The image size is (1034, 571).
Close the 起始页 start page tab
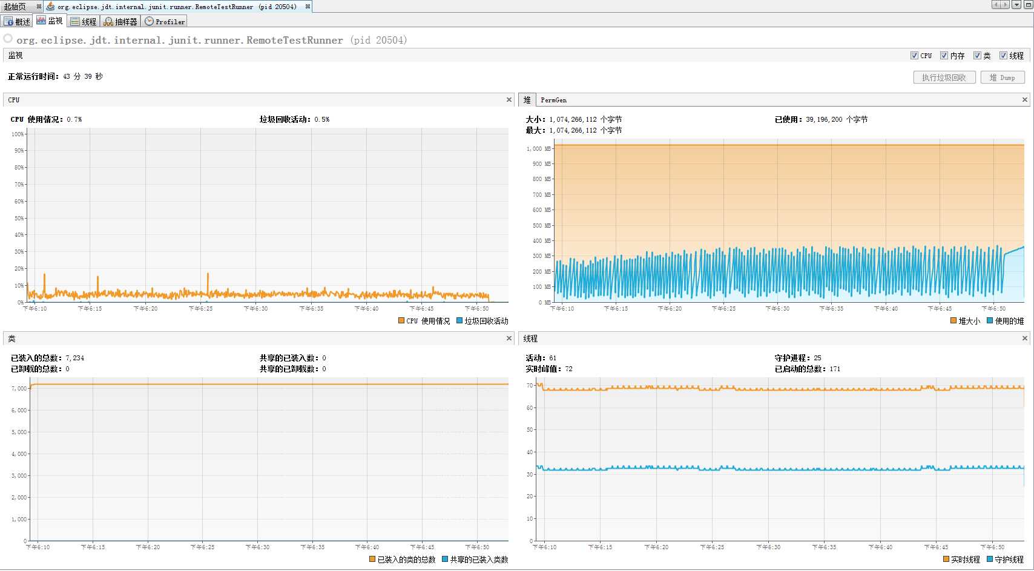(39, 7)
